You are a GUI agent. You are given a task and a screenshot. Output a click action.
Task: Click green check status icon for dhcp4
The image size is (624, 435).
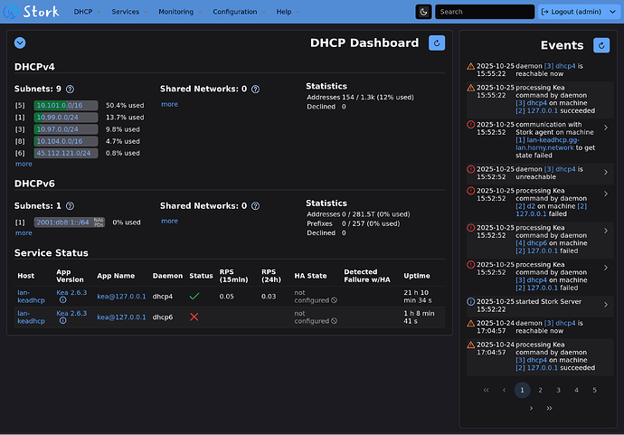(194, 296)
